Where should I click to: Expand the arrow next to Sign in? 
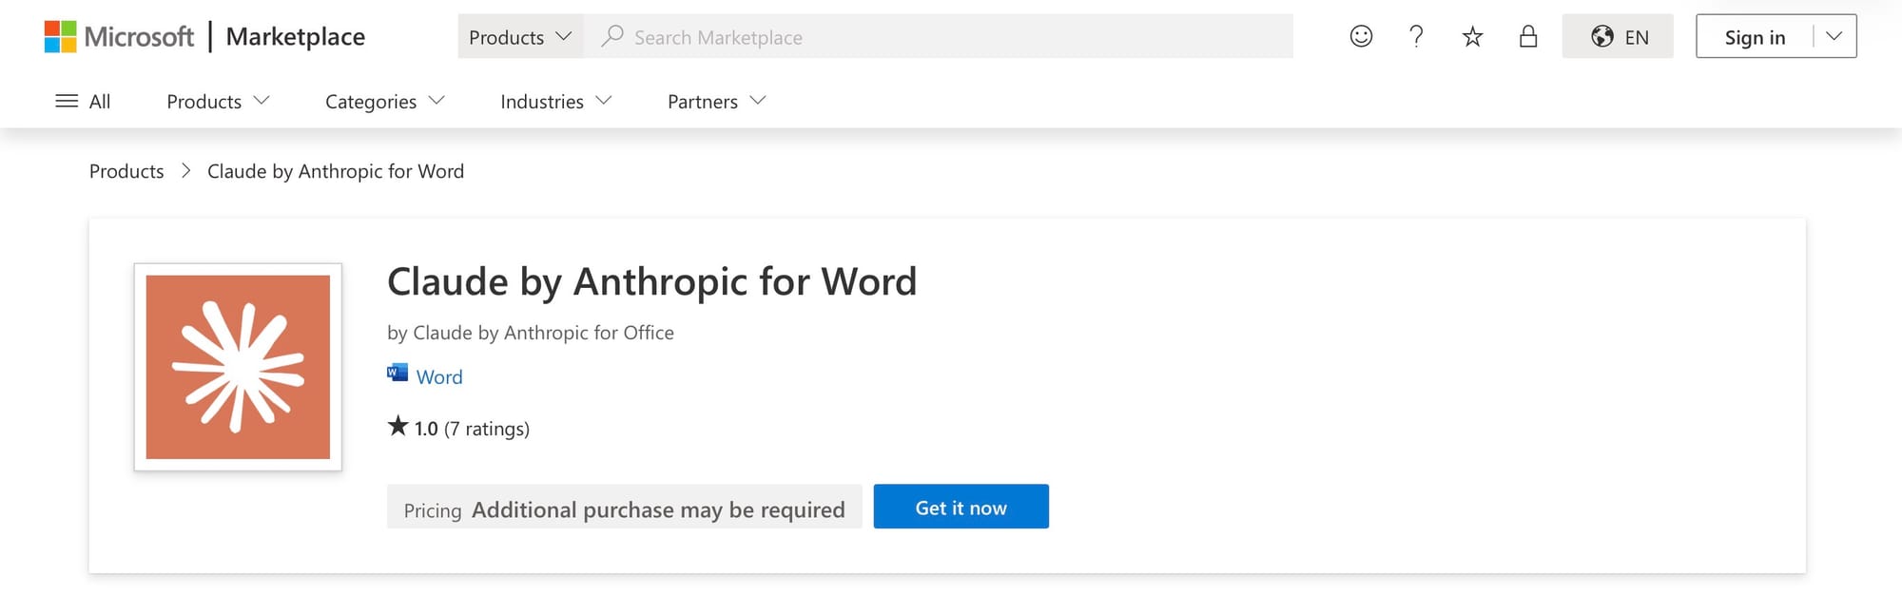pos(1834,36)
